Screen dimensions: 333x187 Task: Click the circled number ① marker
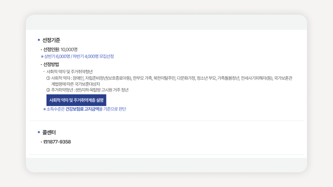48,78
